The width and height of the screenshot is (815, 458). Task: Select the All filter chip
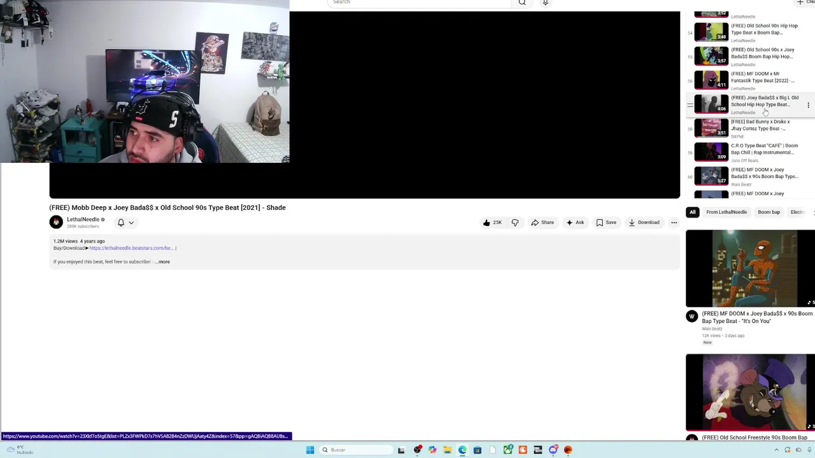(x=693, y=212)
